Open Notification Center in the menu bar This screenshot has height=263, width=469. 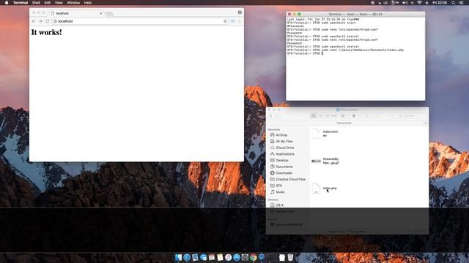[x=462, y=3]
